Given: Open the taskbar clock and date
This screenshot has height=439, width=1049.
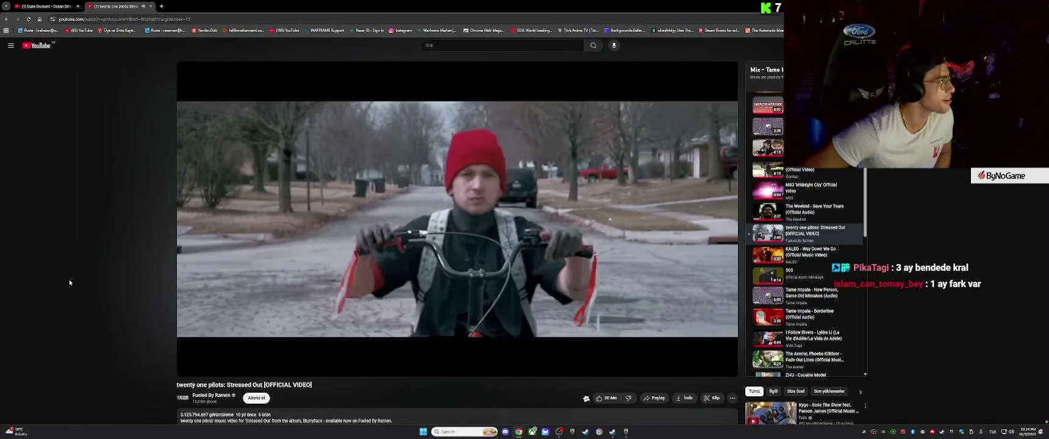Looking at the screenshot, I should pyautogui.click(x=1027, y=432).
